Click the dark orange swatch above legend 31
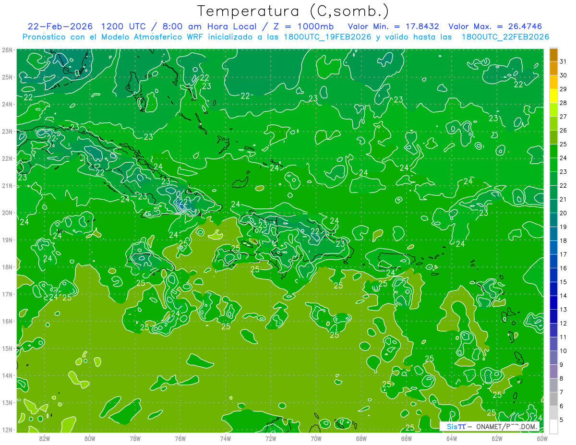Viewport: 576px width, 445px height. pyautogui.click(x=553, y=55)
